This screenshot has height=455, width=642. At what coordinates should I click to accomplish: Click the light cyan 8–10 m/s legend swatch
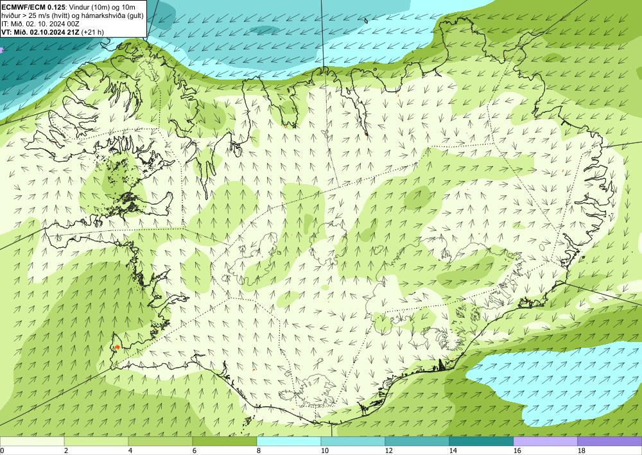(x=289, y=442)
